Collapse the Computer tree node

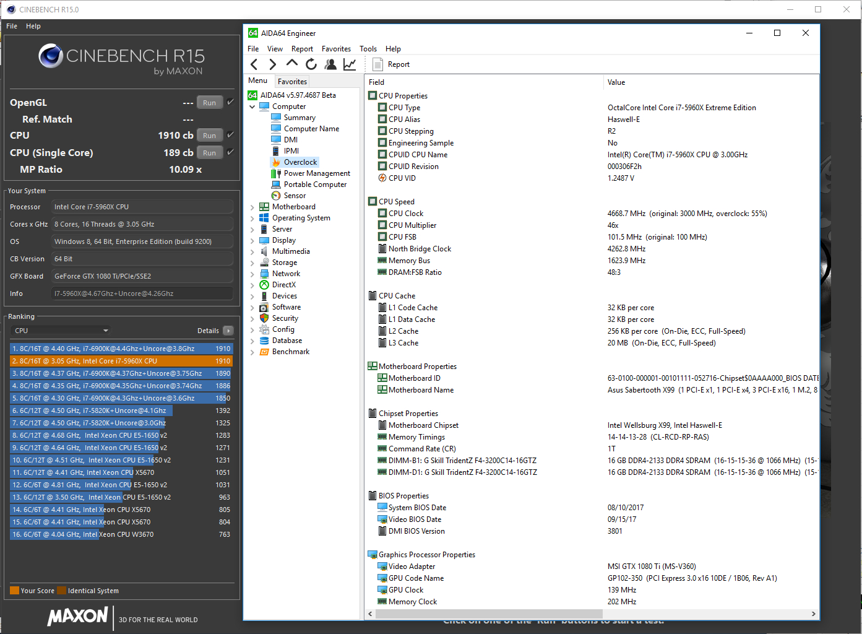[252, 106]
